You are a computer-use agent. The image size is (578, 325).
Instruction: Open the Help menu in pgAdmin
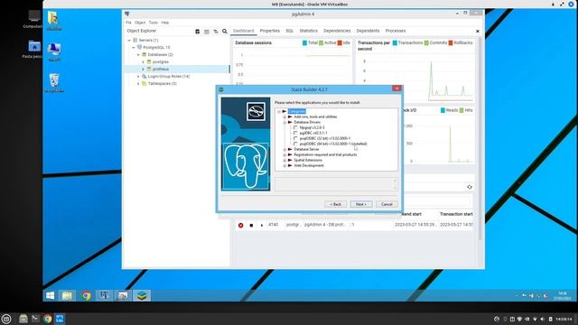pyautogui.click(x=165, y=23)
